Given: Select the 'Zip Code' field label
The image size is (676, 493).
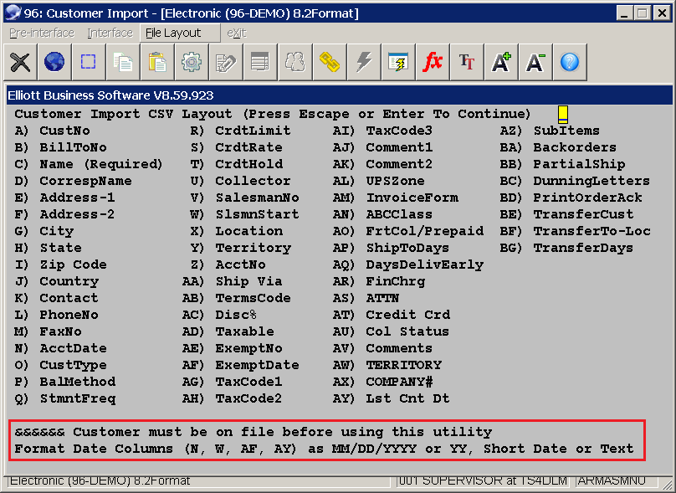Looking at the screenshot, I should coord(73,264).
